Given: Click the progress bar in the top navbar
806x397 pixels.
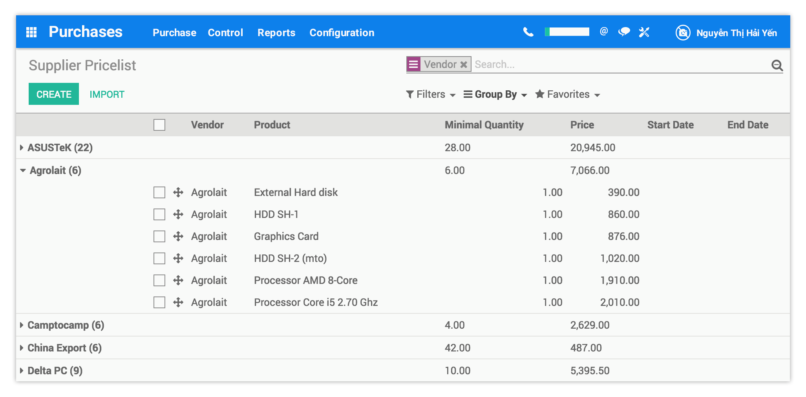Looking at the screenshot, I should pyautogui.click(x=567, y=31).
